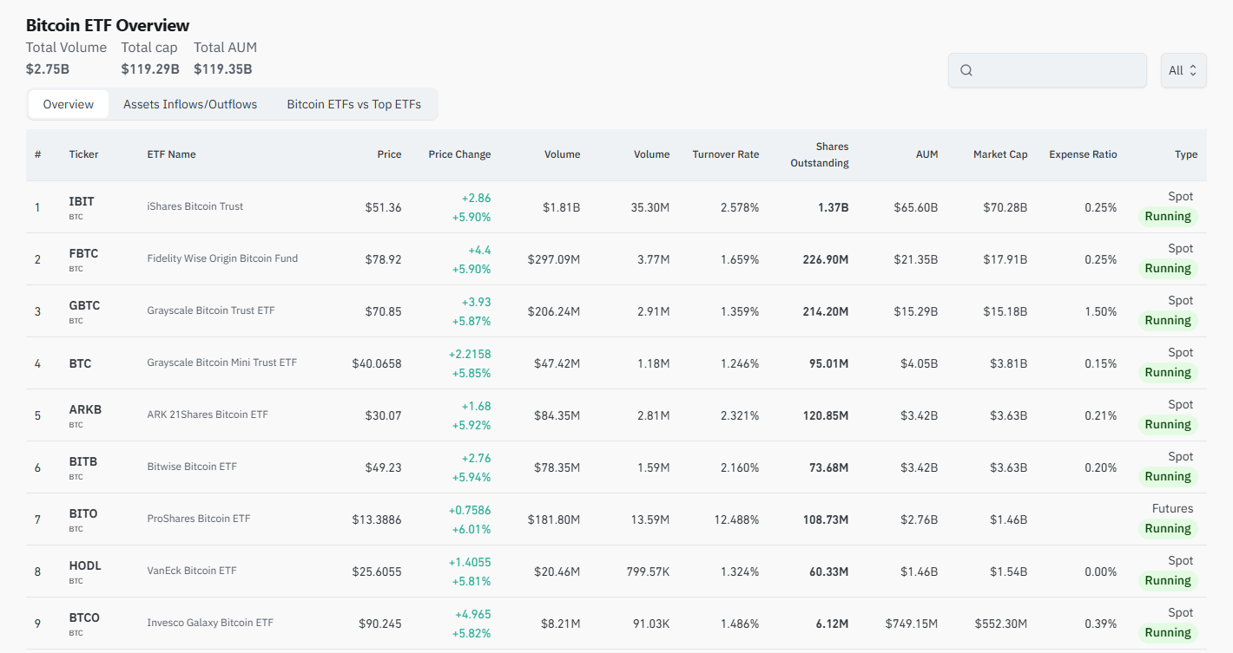The height and width of the screenshot is (653, 1233).
Task: Sort by Turnover Rate column header
Action: point(725,154)
